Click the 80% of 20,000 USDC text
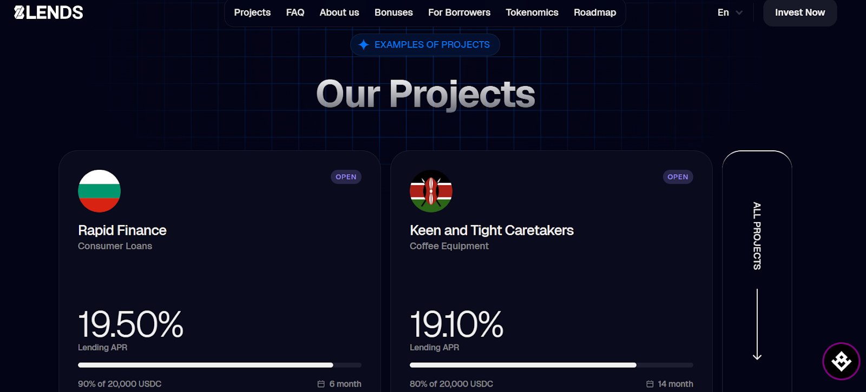 (x=451, y=384)
